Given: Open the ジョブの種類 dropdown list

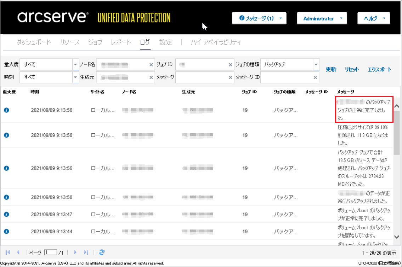Looking at the screenshot, I should (x=316, y=65).
